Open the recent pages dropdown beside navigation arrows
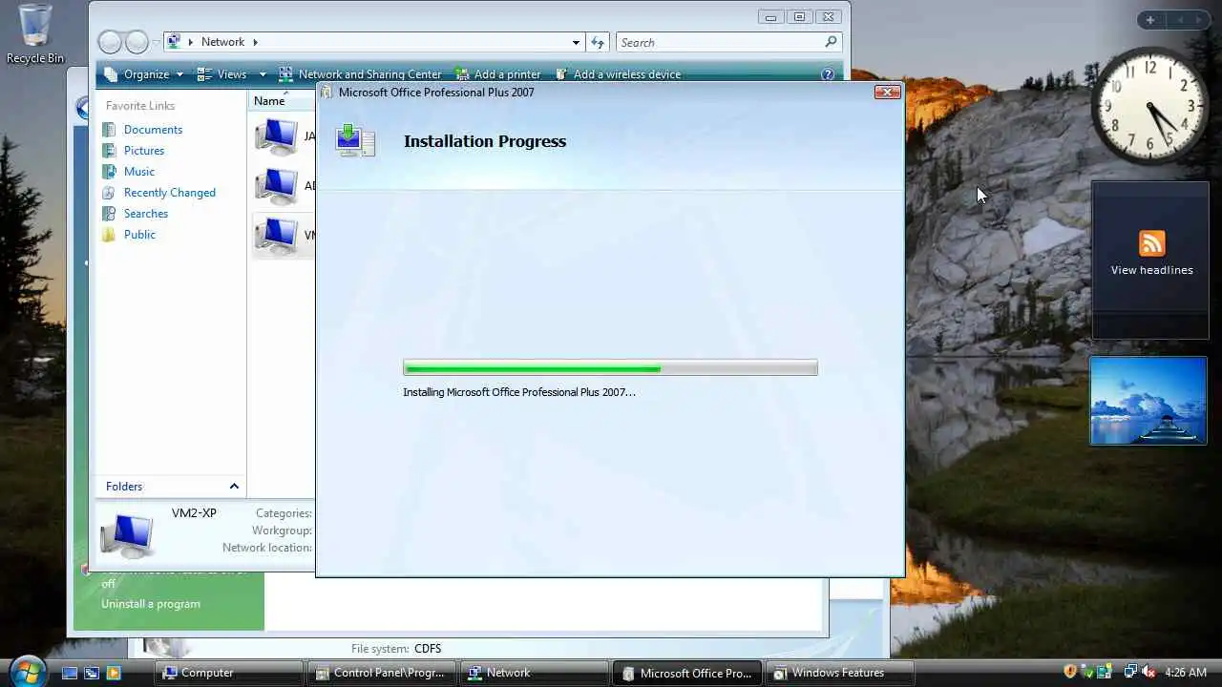This screenshot has height=687, width=1222. click(156, 42)
